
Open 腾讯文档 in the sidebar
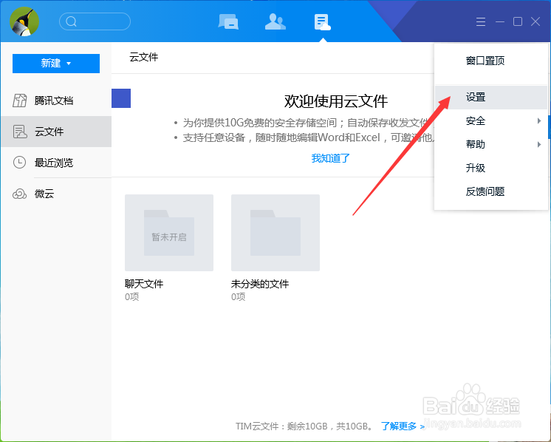click(x=56, y=101)
